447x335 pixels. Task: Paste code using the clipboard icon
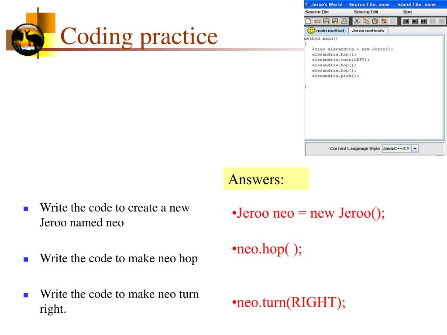coord(375,21)
